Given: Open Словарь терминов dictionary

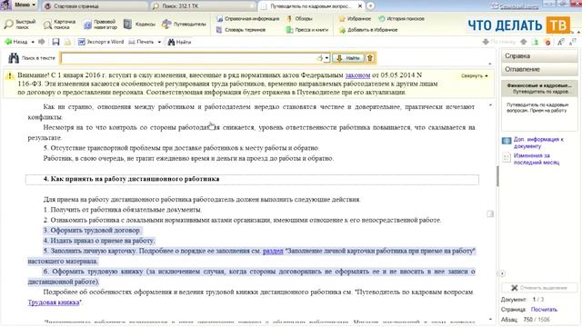Looking at the screenshot, I should click(241, 30).
